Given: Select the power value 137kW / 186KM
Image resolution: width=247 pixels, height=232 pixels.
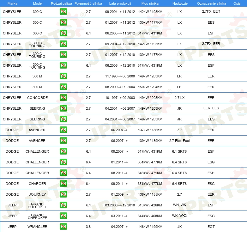Looking at the screenshot, I should click(x=150, y=130).
